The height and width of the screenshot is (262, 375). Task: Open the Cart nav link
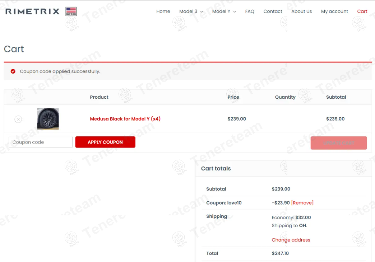pyautogui.click(x=362, y=11)
